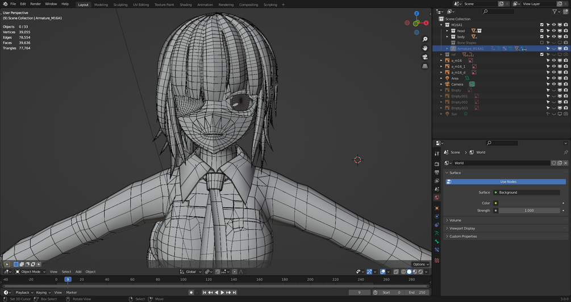Toggle camera view gizmo icon

tap(425, 57)
